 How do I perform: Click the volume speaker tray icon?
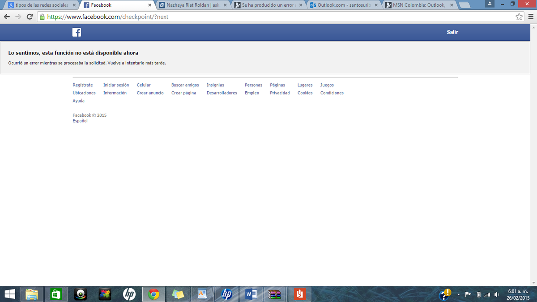(x=496, y=294)
